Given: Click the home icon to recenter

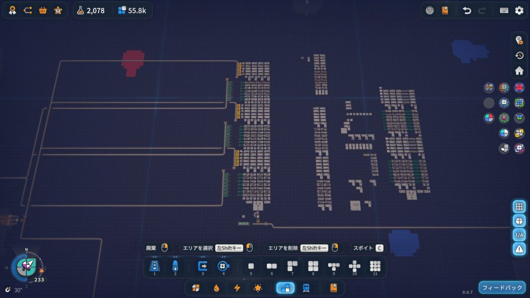Looking at the screenshot, I should click(519, 71).
